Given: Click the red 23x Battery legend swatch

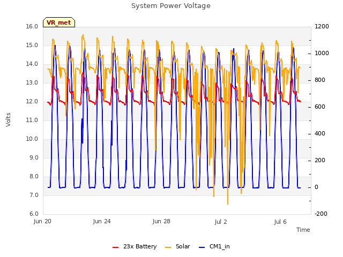Looking at the screenshot, I should tap(116, 247).
